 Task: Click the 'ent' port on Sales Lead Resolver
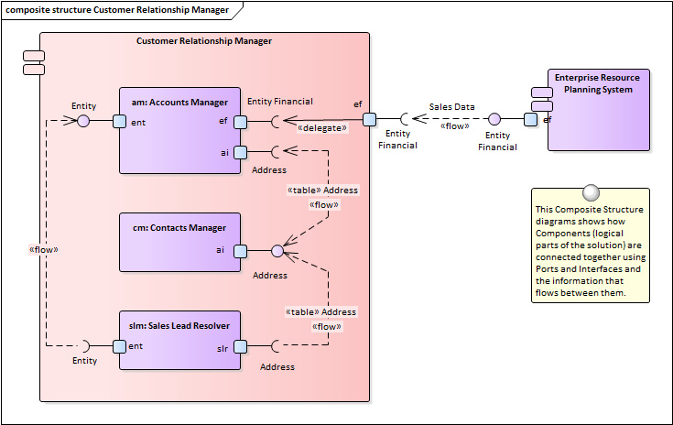click(x=119, y=346)
